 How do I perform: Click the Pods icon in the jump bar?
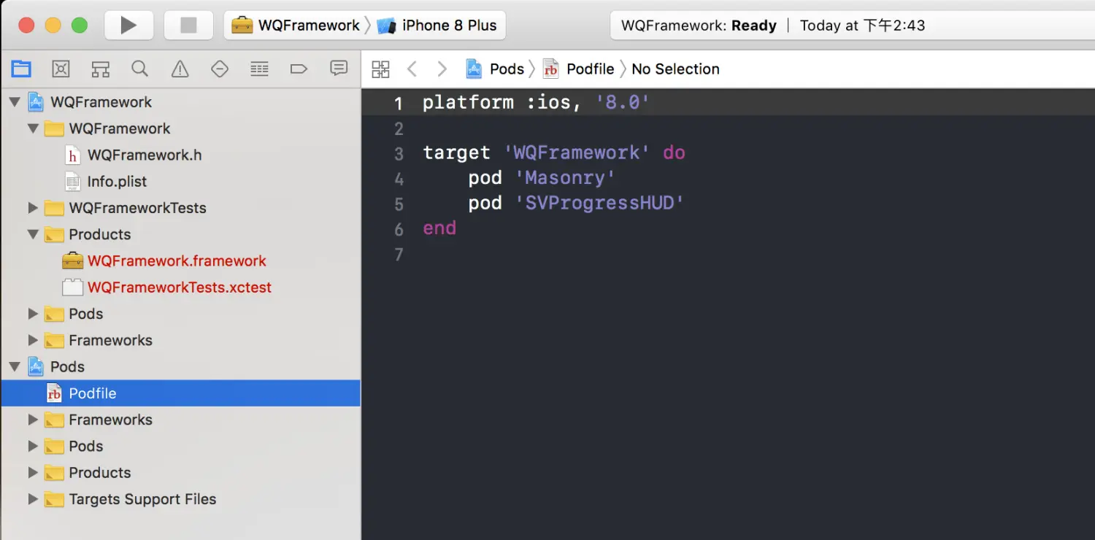[474, 69]
